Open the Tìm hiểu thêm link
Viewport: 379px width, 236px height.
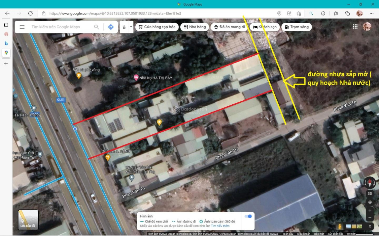pos(220,226)
